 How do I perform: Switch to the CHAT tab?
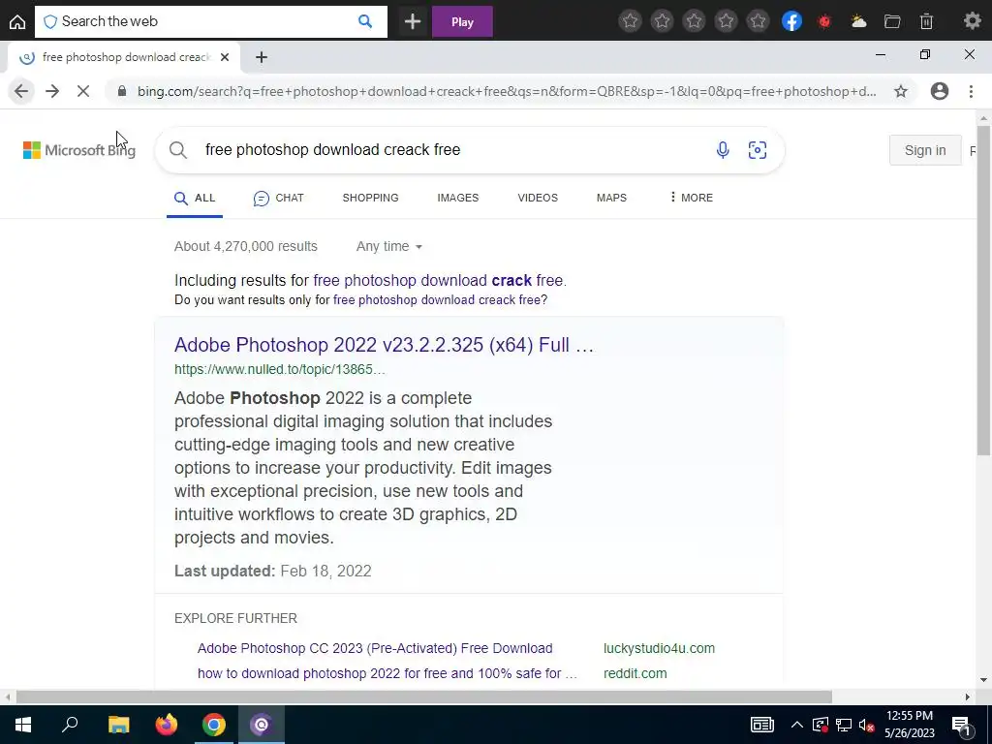(278, 198)
